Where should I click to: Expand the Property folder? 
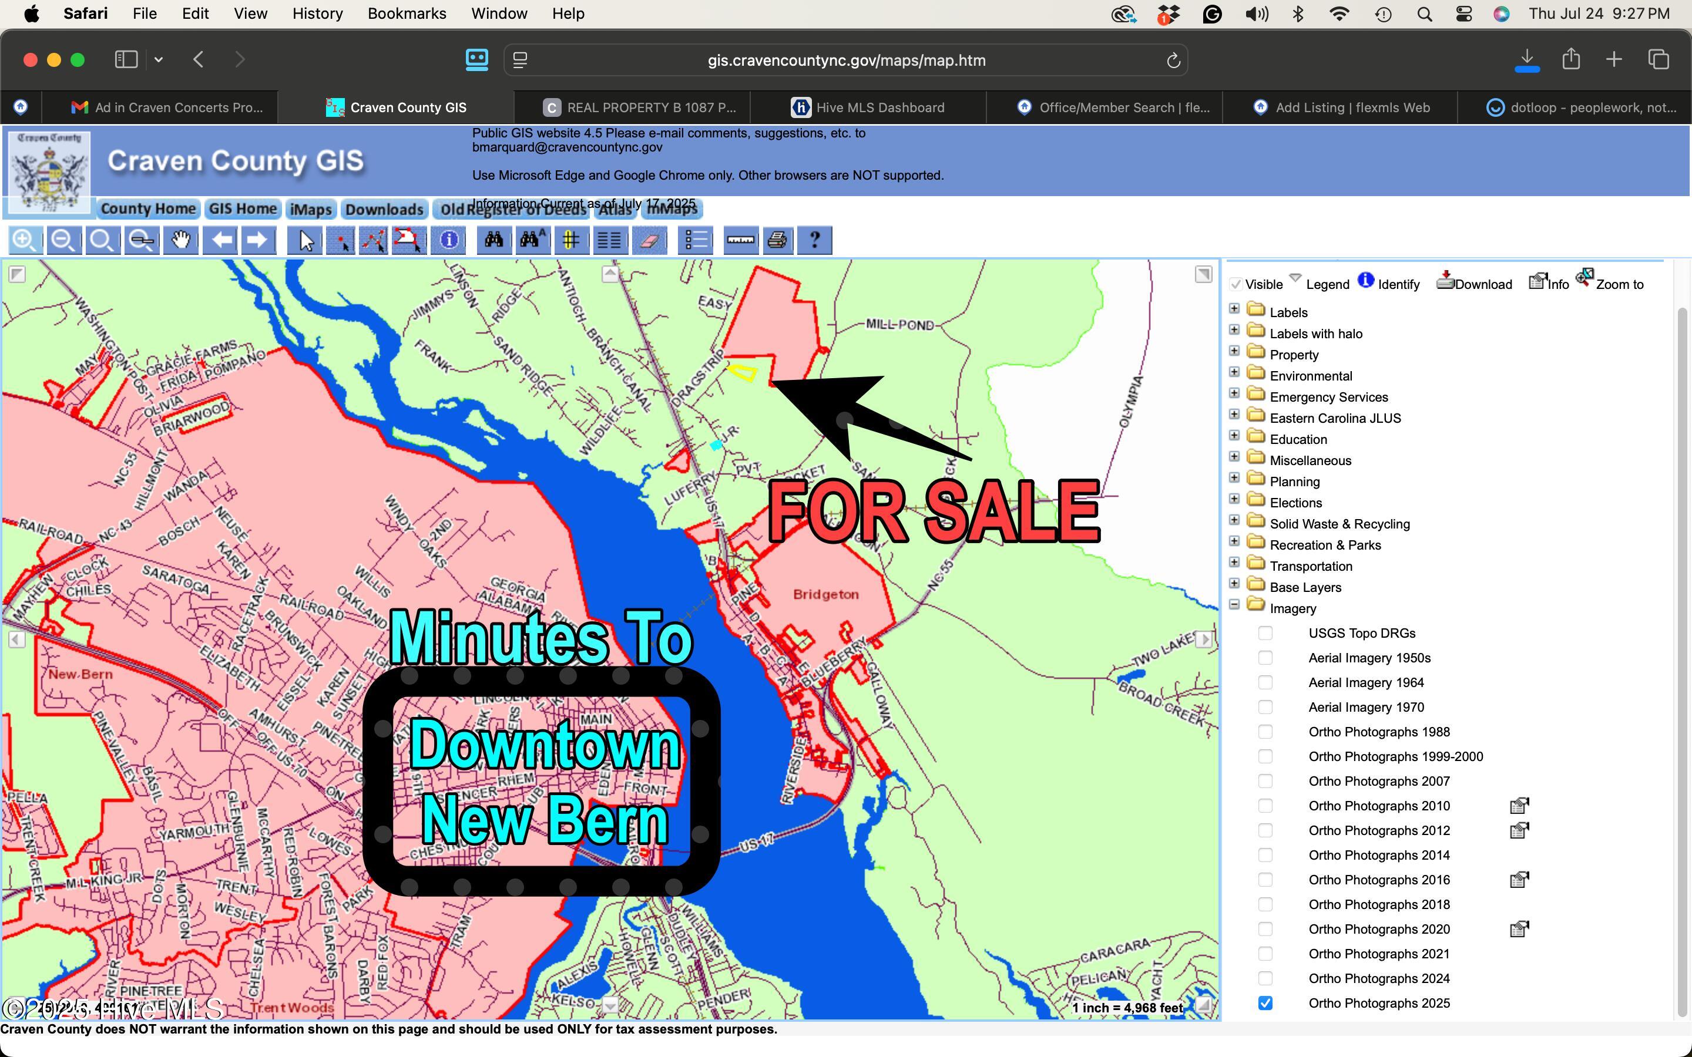tap(1234, 351)
